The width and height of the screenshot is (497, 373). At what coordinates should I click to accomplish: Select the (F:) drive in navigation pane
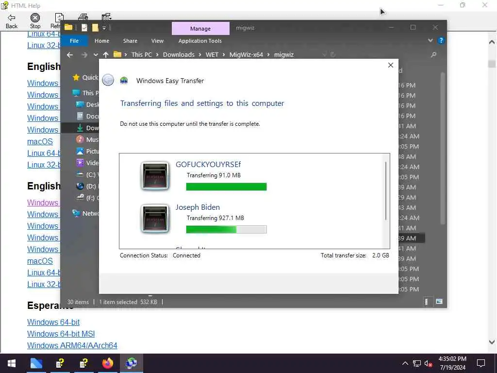(x=87, y=198)
